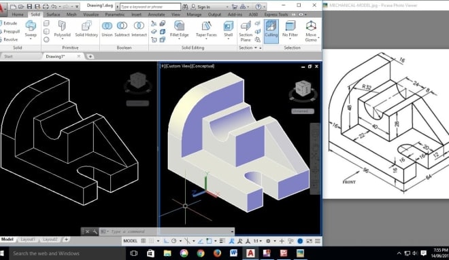Click the Help question mark icon
Viewport: 449px width, 260px height.
258,7
